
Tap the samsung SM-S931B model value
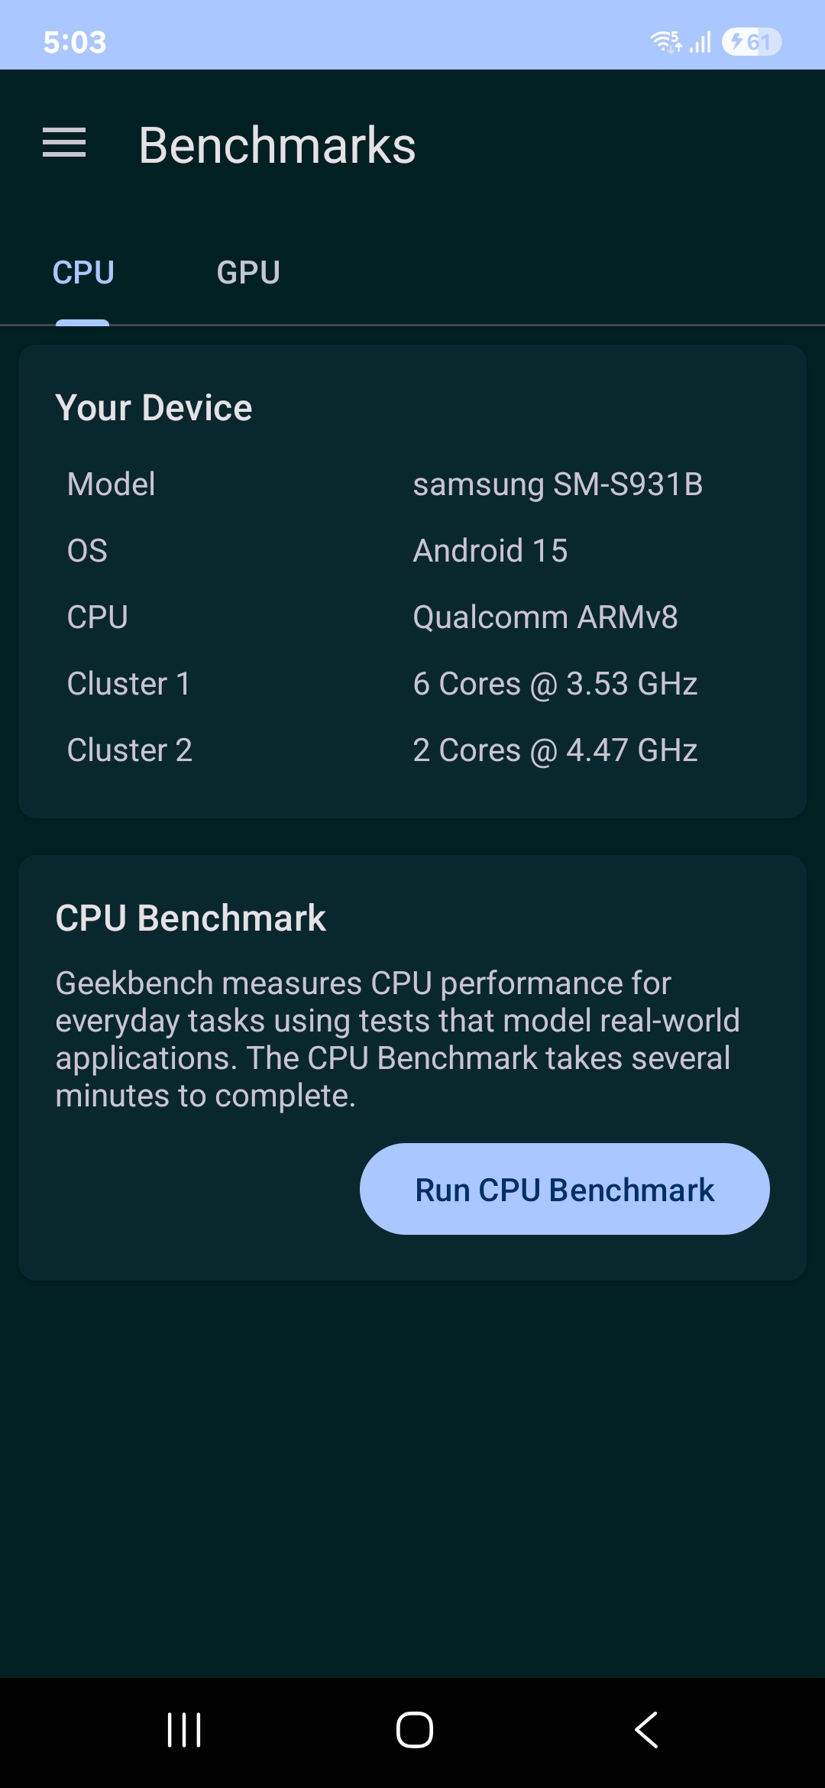tap(558, 484)
